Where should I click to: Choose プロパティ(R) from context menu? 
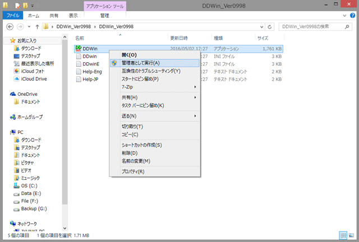(155, 171)
